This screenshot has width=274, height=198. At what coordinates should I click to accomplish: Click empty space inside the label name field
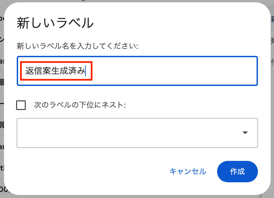[x=174, y=71]
